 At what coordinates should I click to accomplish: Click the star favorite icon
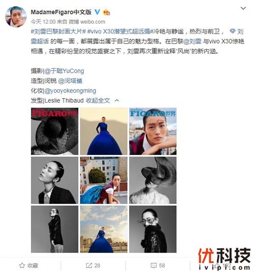coord(22,265)
